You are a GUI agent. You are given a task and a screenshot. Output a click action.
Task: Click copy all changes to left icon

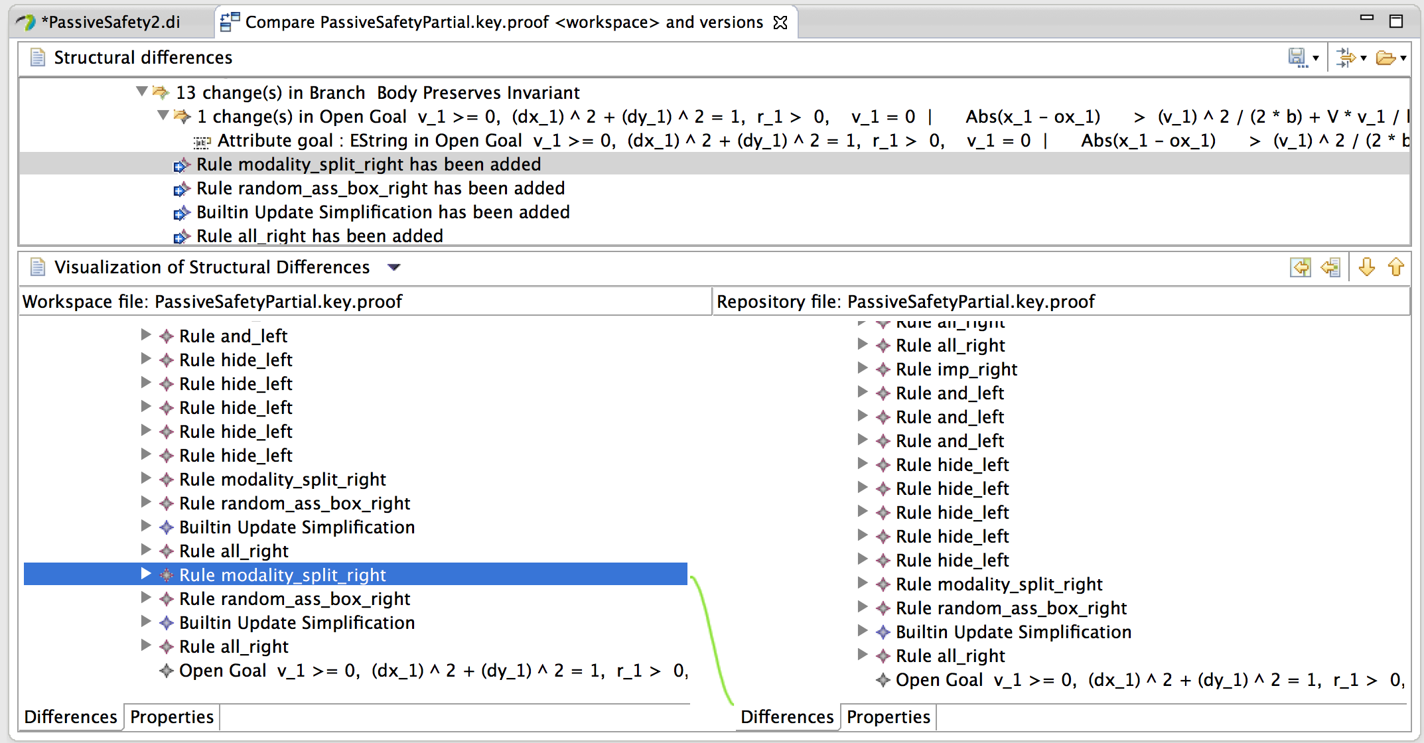[1300, 267]
